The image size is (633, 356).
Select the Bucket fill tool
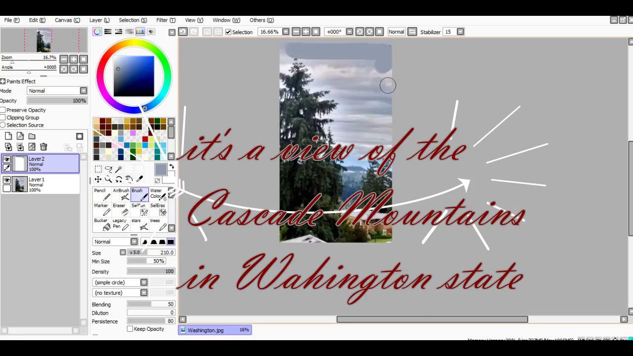[103, 224]
